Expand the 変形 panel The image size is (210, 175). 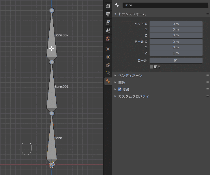pyautogui.click(x=115, y=89)
